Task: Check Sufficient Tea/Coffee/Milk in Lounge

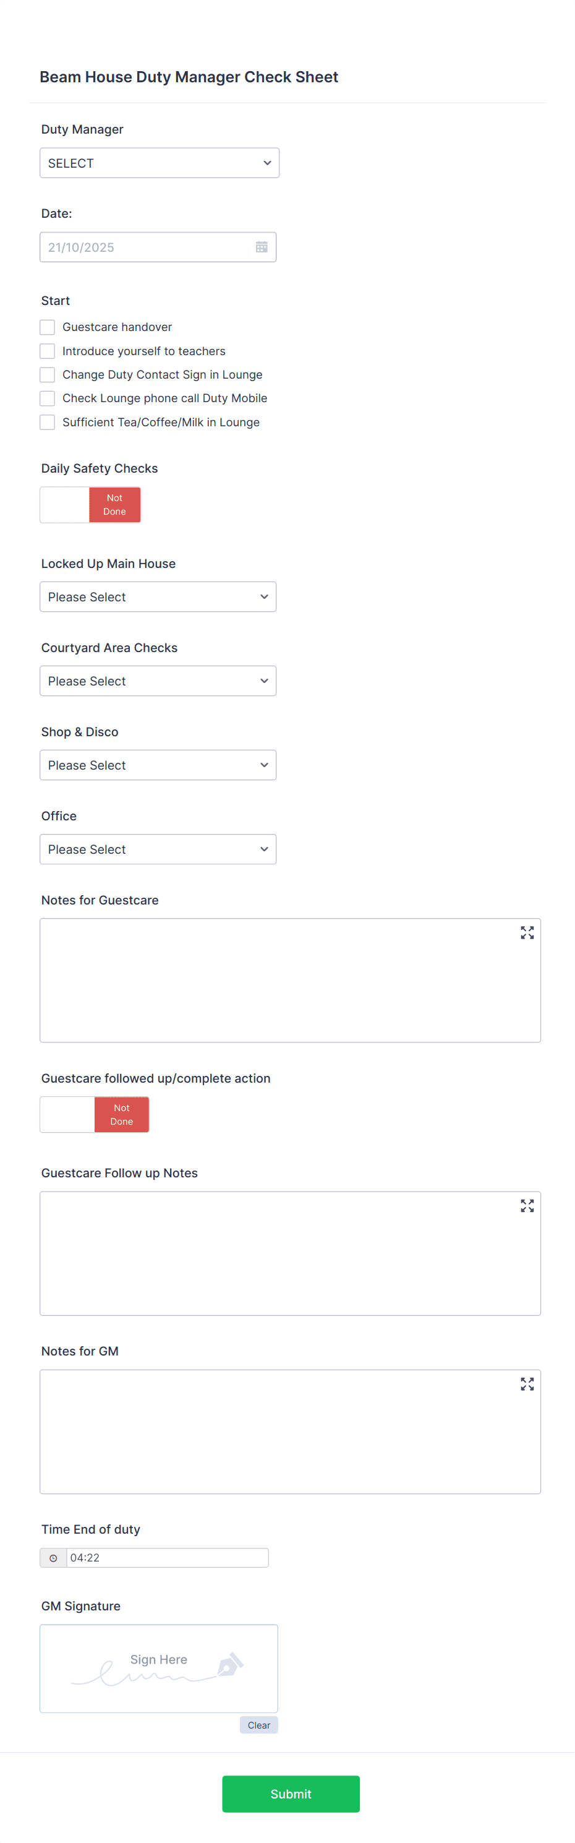Action: click(46, 422)
